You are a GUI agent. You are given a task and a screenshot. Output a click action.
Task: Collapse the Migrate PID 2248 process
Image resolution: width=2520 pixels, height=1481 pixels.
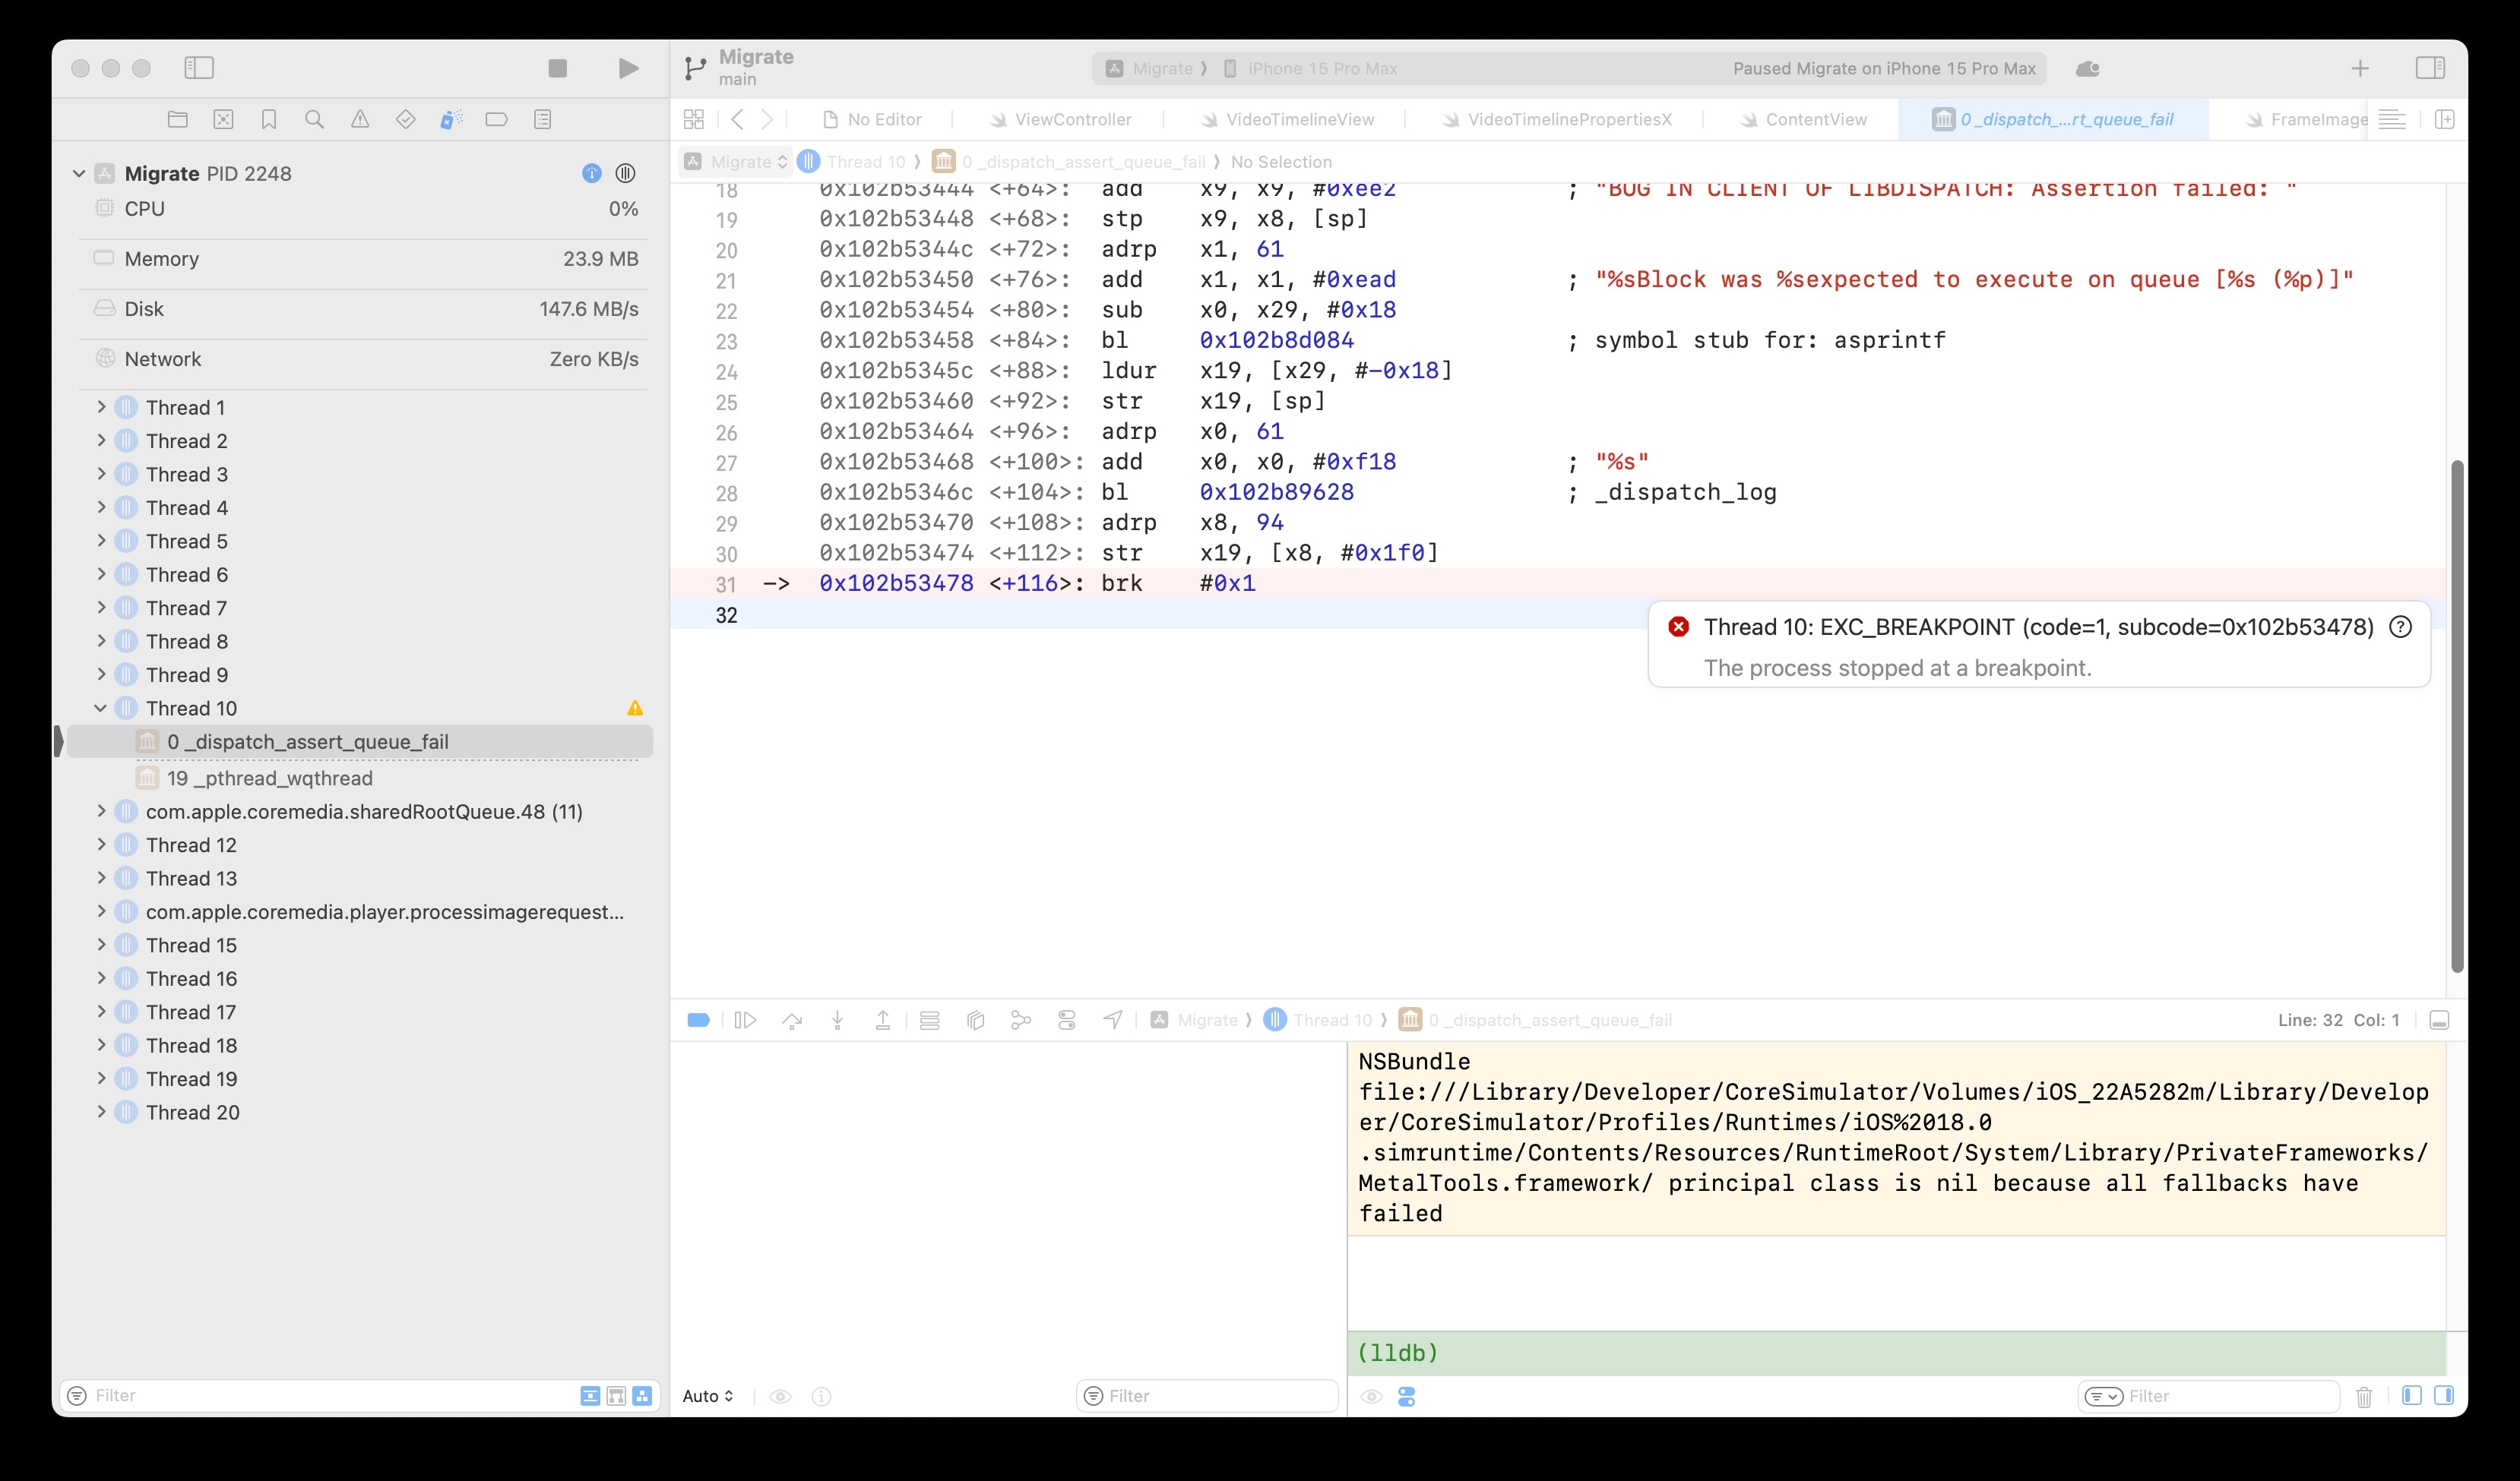[x=79, y=173]
